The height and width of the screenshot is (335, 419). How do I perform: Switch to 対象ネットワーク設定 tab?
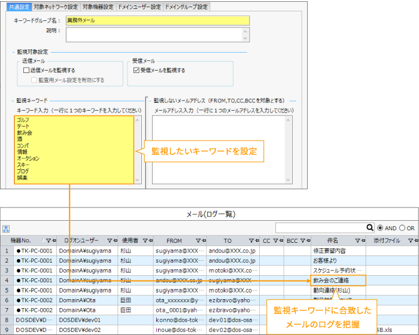56,7
